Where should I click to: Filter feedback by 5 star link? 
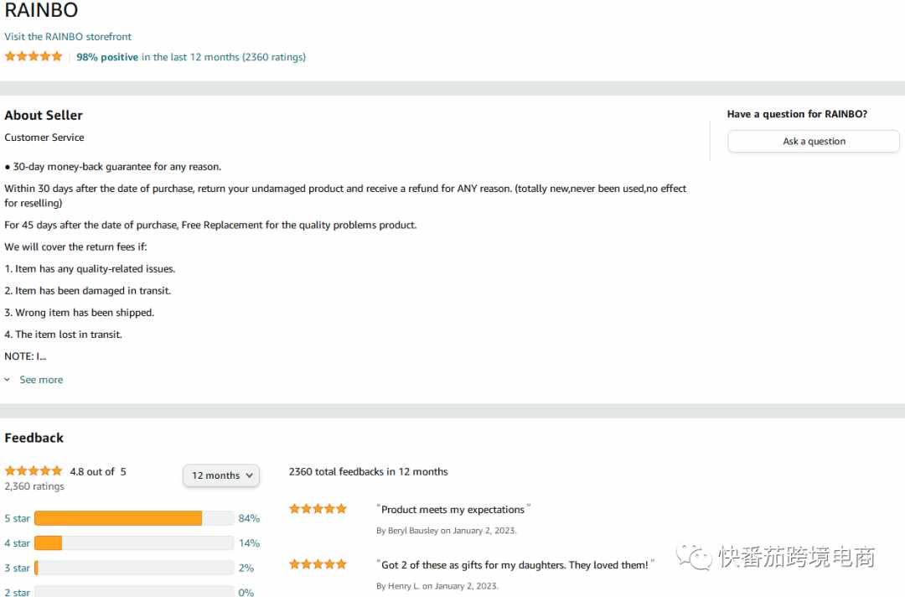click(x=17, y=518)
